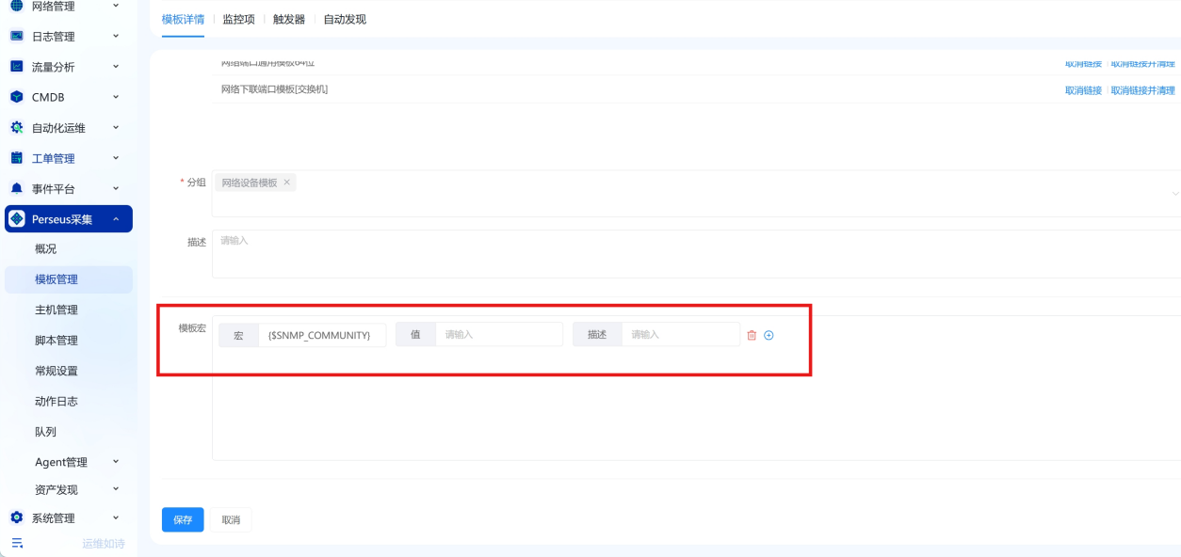Click 取消链接并清理 for 网络下联端口模板[交换机]
This screenshot has width=1181, height=557.
click(x=1143, y=90)
